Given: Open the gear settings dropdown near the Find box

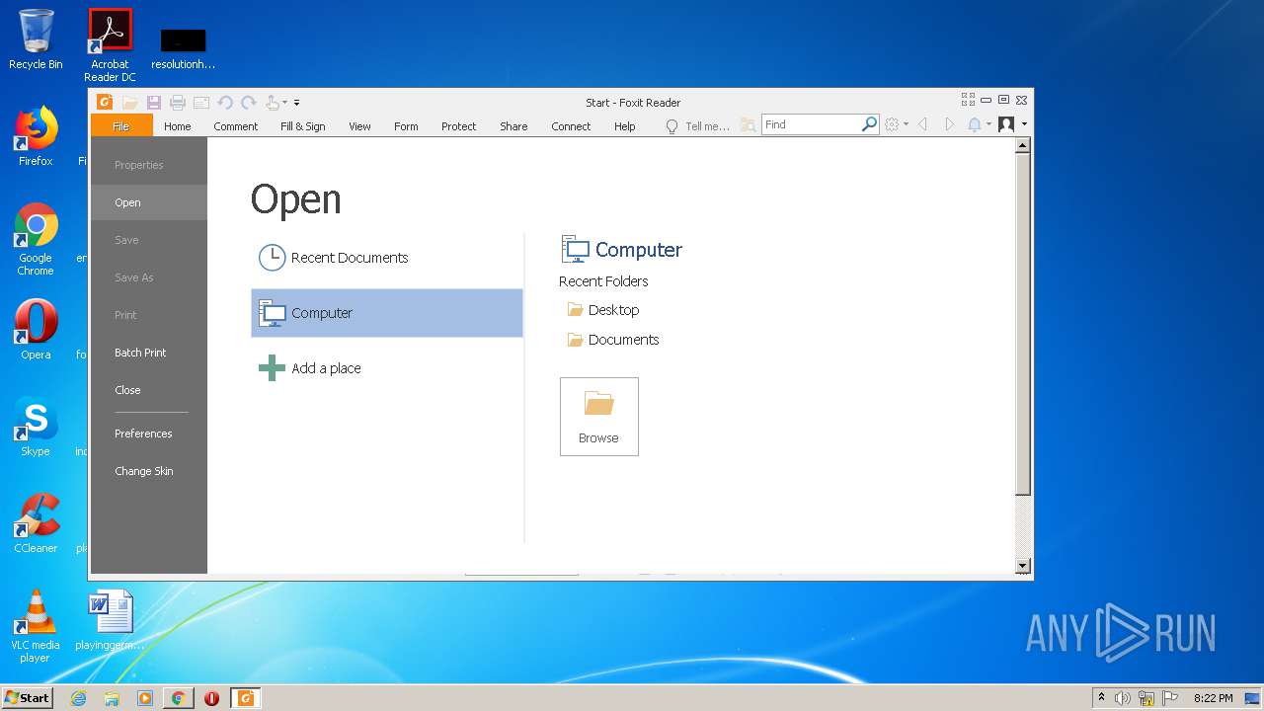Looking at the screenshot, I should (x=897, y=124).
